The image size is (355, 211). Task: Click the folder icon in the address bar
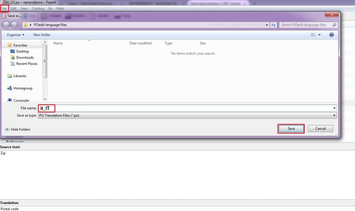[25, 25]
